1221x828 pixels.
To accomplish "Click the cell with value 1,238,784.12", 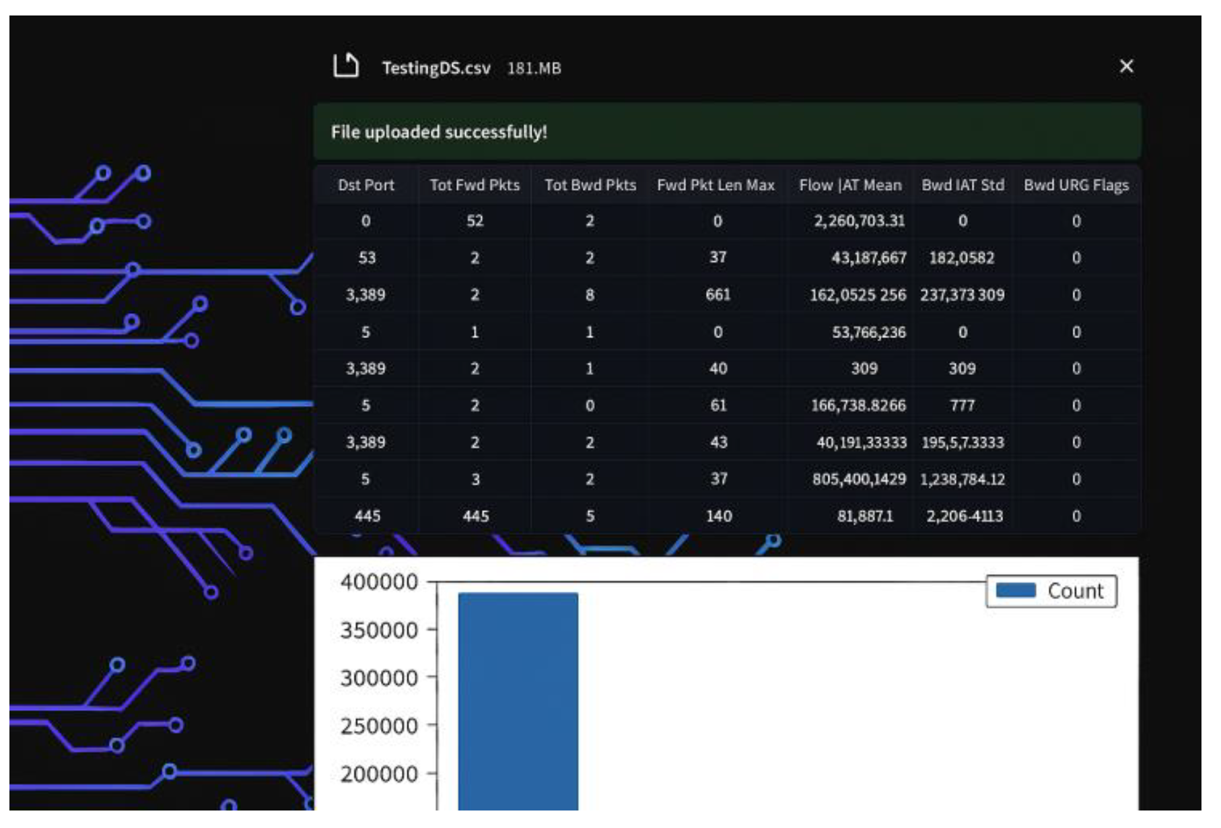I will (962, 479).
